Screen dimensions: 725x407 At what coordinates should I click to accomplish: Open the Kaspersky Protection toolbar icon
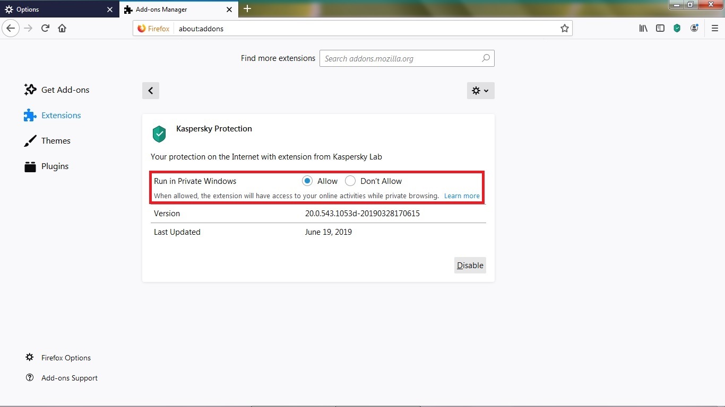click(x=677, y=28)
